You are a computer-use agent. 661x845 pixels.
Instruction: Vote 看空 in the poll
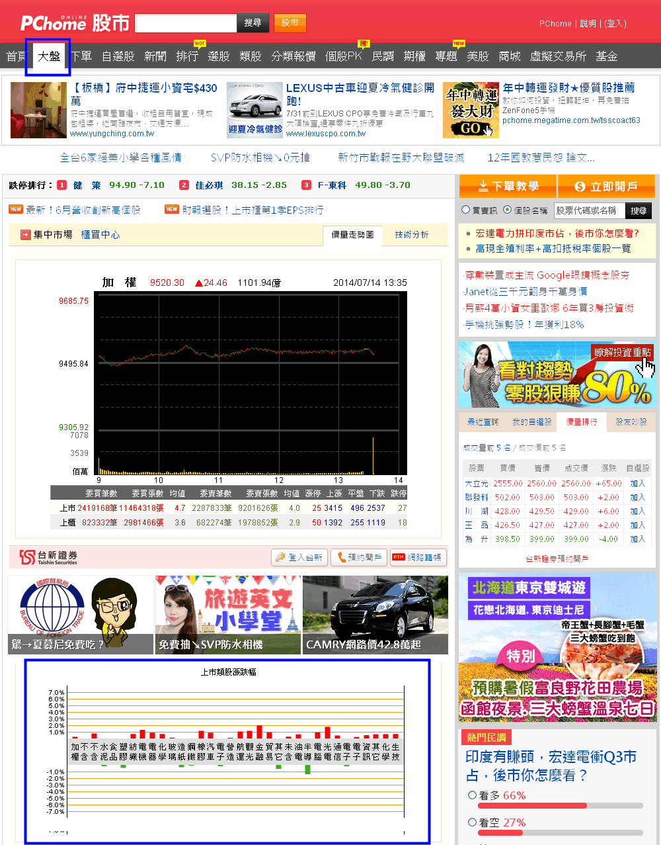click(x=472, y=823)
